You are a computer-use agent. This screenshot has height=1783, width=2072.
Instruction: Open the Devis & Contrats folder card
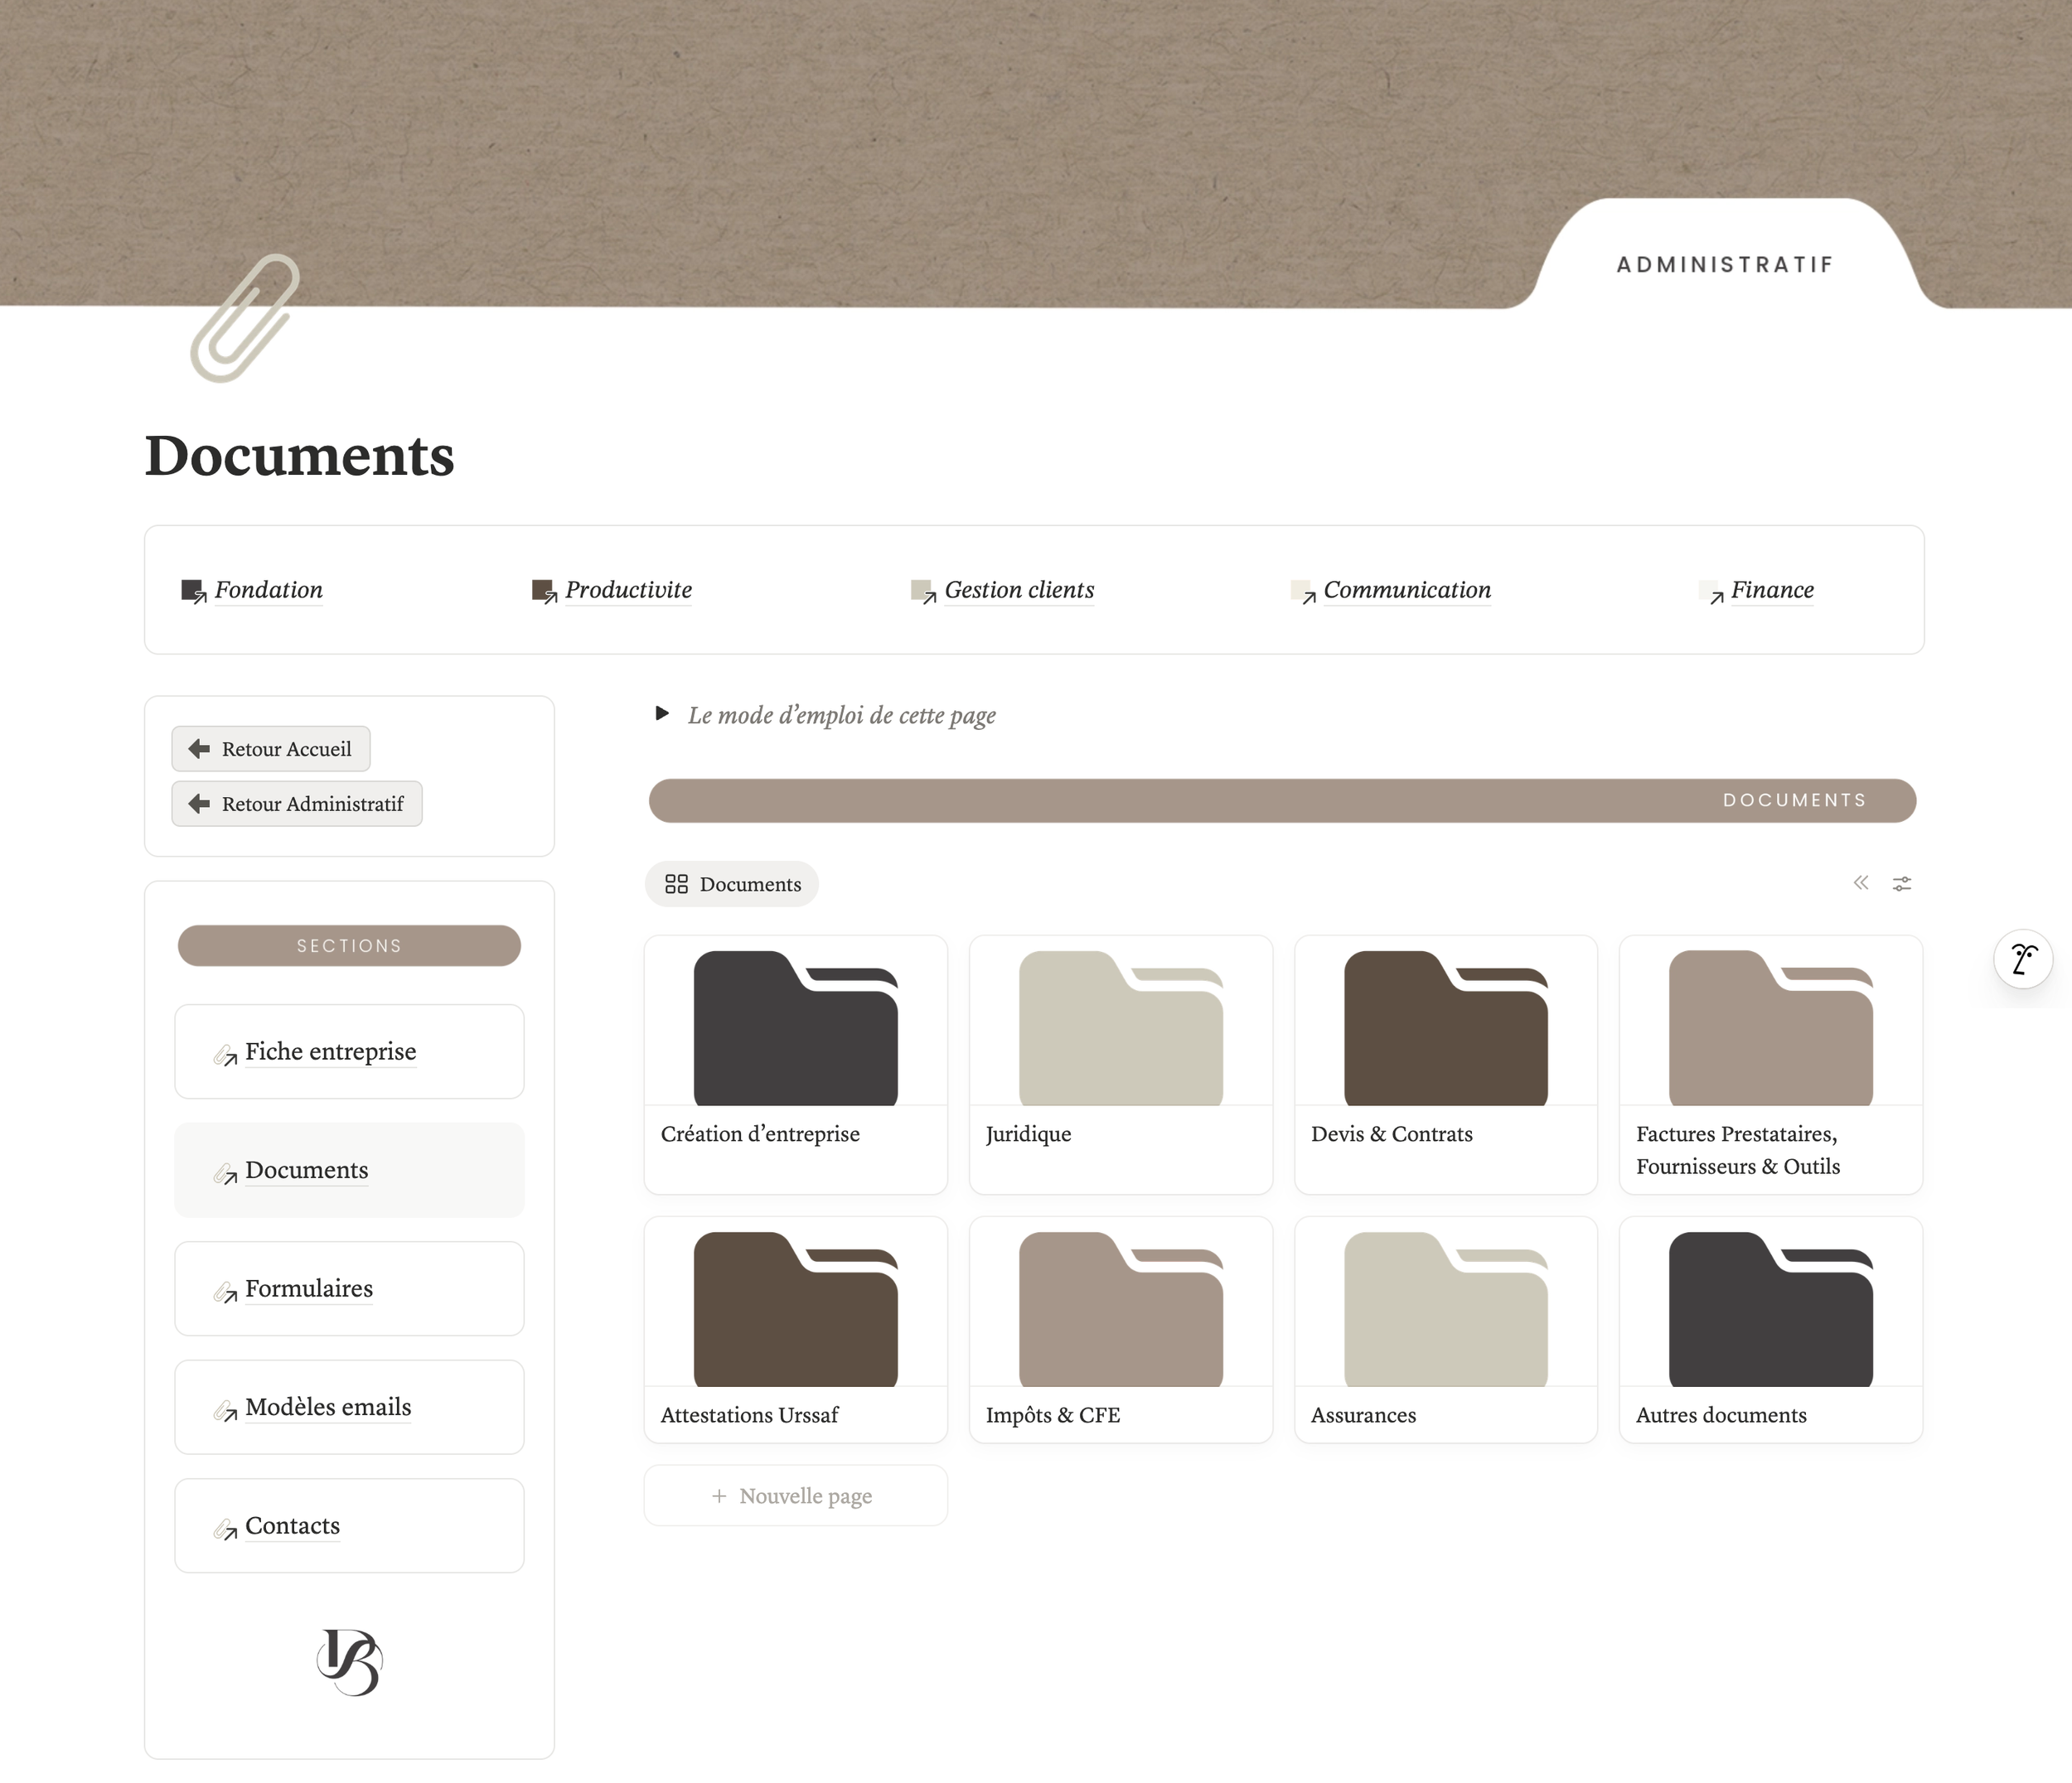pyautogui.click(x=1446, y=1065)
